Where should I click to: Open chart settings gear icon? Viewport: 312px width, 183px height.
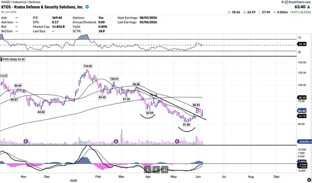[309, 180]
